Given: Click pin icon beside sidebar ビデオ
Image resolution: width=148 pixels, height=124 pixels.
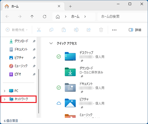Looking at the screenshot, I should coord(34,74).
